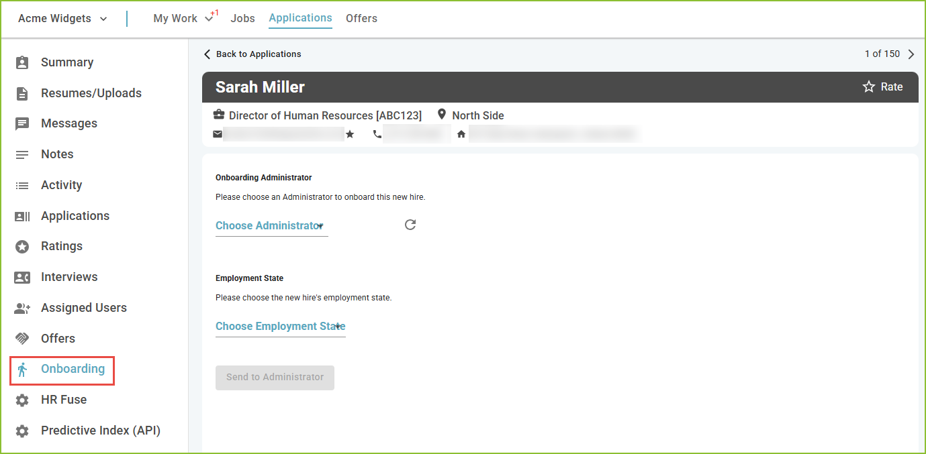This screenshot has height=454, width=926.
Task: Switch to the Applications top tab
Action: 300,18
